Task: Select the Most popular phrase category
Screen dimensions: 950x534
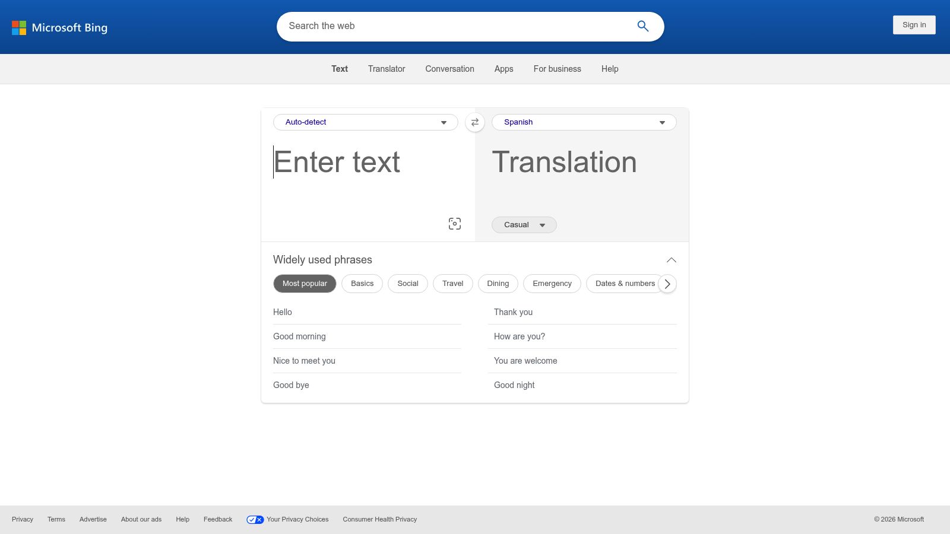Action: [305, 284]
